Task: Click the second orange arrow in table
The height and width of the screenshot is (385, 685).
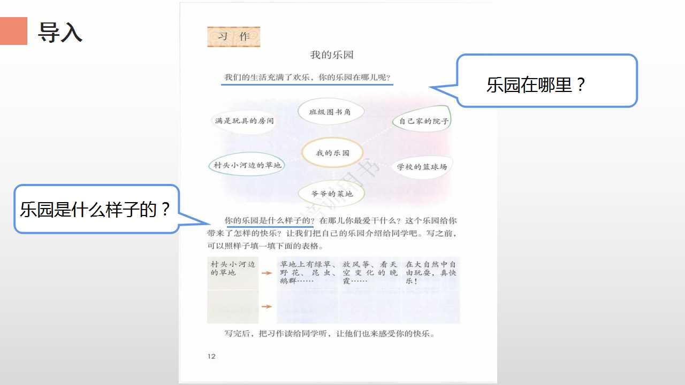Action: (x=267, y=306)
